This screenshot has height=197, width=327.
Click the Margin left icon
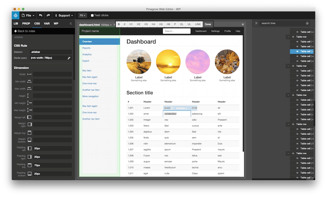[x=29, y=117]
